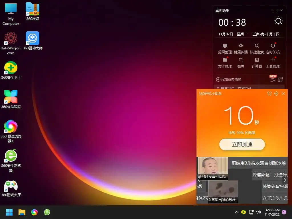Open headline 泽连斯基：打造海
This screenshot has height=219, width=292.
click(x=270, y=175)
